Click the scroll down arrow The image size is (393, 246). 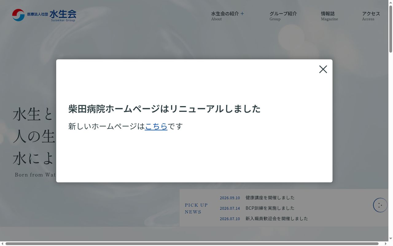tap(391, 238)
